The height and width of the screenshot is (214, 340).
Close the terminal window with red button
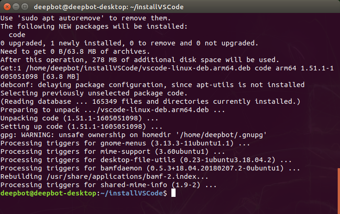[x=7, y=7]
